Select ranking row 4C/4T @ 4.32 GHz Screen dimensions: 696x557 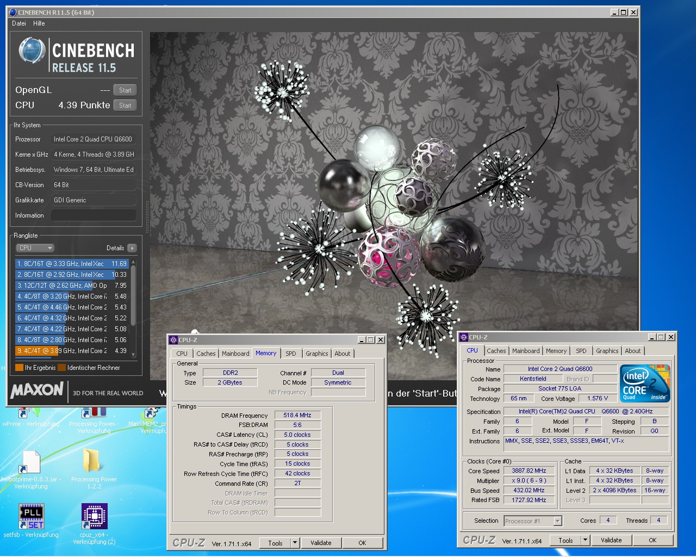tap(72, 318)
